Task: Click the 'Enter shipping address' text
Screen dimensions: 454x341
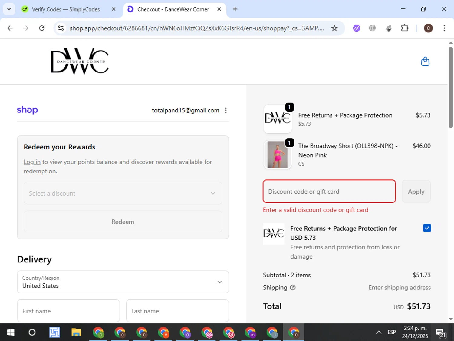Action: click(x=400, y=287)
